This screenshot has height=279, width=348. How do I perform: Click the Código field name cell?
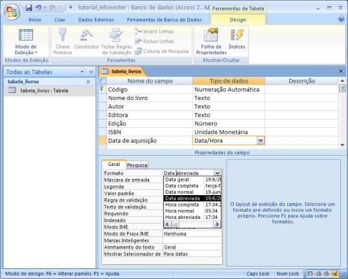tap(150, 90)
